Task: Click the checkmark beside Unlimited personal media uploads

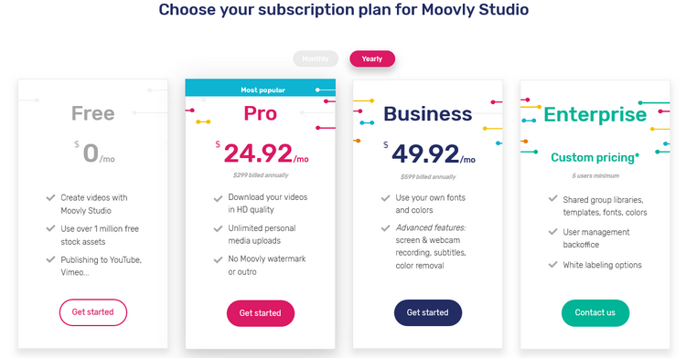Action: pyautogui.click(x=218, y=228)
